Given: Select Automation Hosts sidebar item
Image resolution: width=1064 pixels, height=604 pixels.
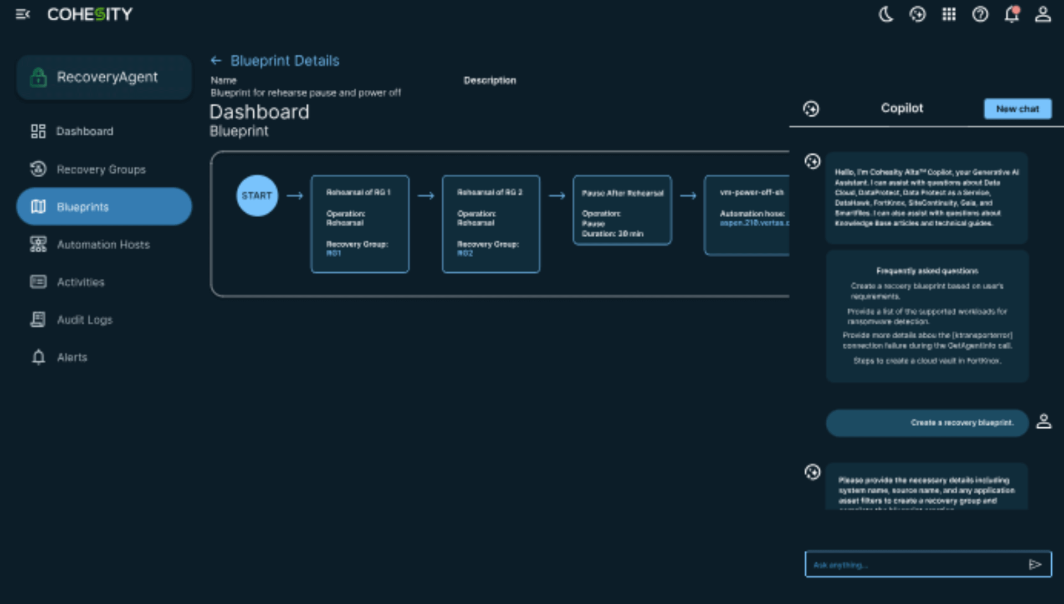Looking at the screenshot, I should click(103, 244).
